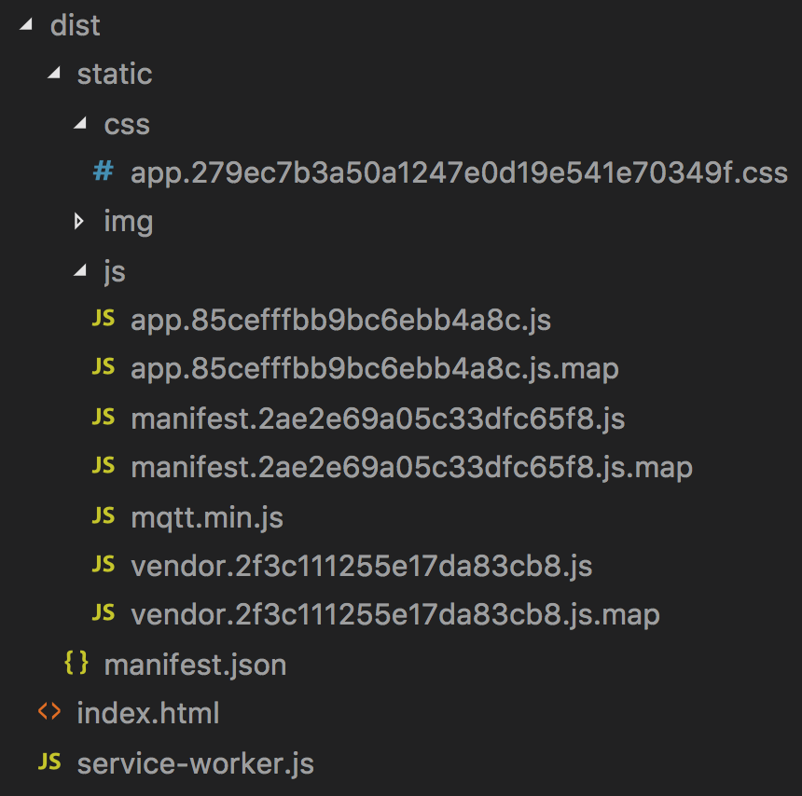802x796 pixels.
Task: Collapse the js folder
Action: coord(79,270)
